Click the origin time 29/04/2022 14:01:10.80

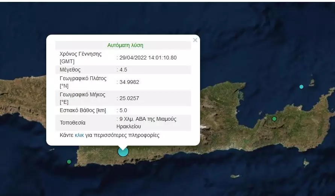coord(148,58)
